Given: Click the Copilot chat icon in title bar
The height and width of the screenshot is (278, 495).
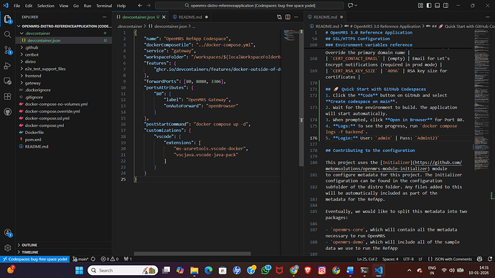Looking at the screenshot, I should (x=350, y=5).
